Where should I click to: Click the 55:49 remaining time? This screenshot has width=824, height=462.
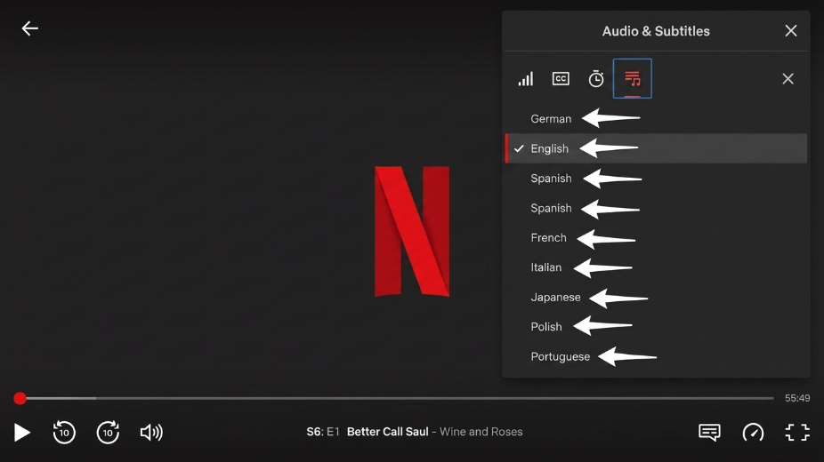click(797, 398)
